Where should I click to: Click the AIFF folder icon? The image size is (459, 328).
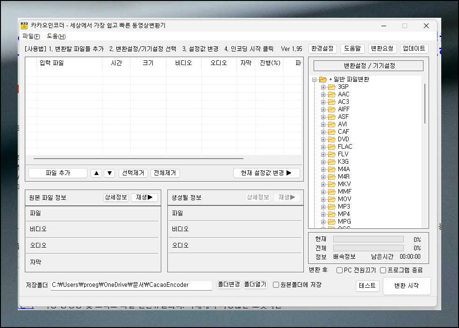coord(332,109)
